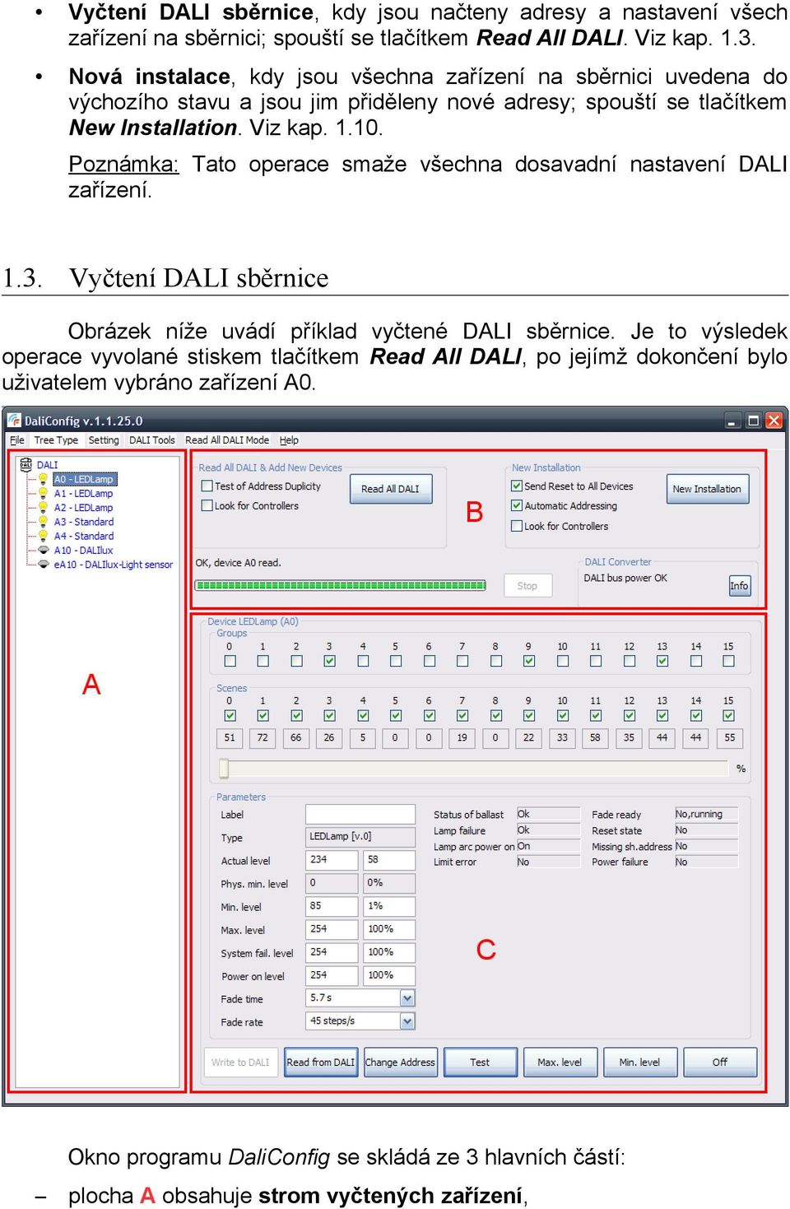Open the File menu
Image resolution: width=790 pixels, height=1209 pixels.
pyautogui.click(x=16, y=440)
